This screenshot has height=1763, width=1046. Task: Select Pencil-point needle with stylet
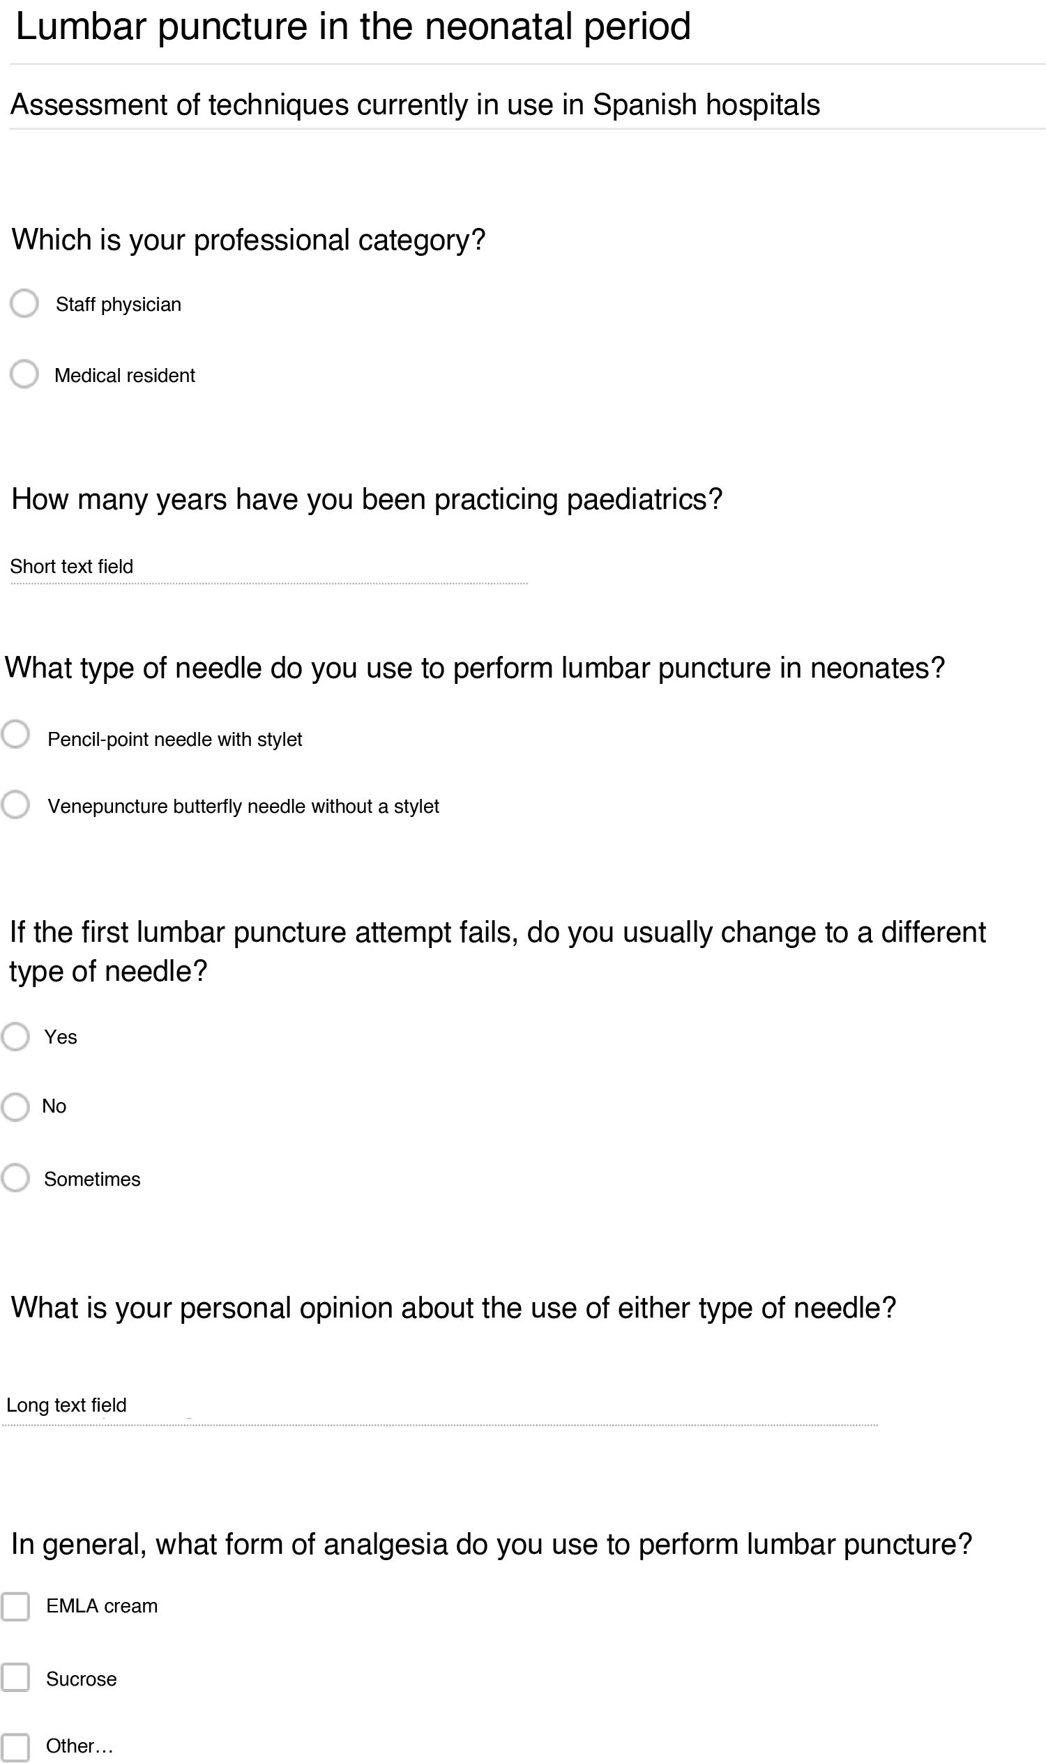[x=15, y=734]
